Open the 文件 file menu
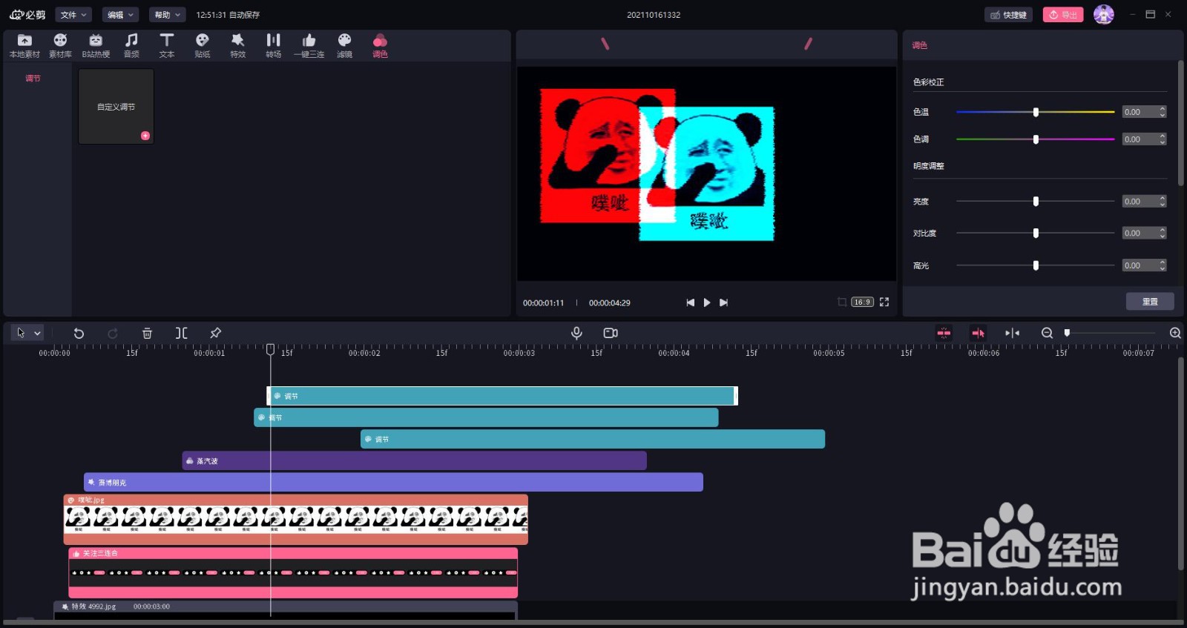Image resolution: width=1187 pixels, height=628 pixels. pyautogui.click(x=73, y=15)
